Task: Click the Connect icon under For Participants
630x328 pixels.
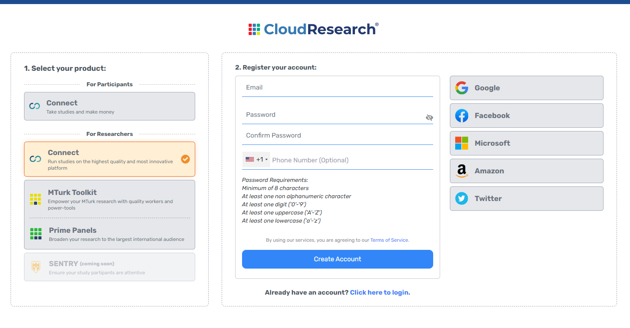Action: click(35, 106)
